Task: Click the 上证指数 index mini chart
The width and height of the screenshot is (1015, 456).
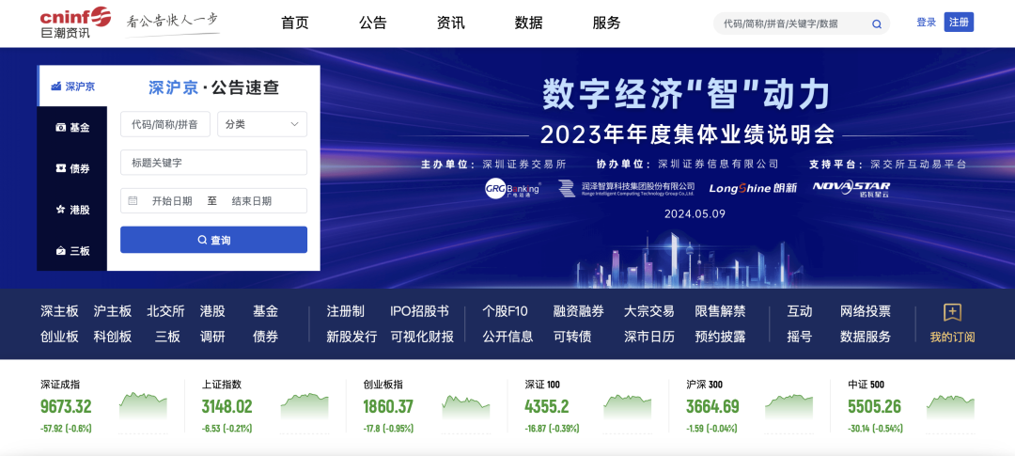Action: pos(304,405)
